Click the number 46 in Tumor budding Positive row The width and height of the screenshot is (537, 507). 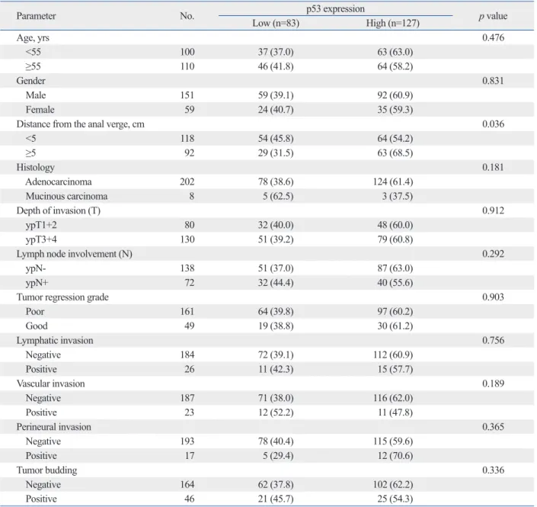(x=190, y=499)
